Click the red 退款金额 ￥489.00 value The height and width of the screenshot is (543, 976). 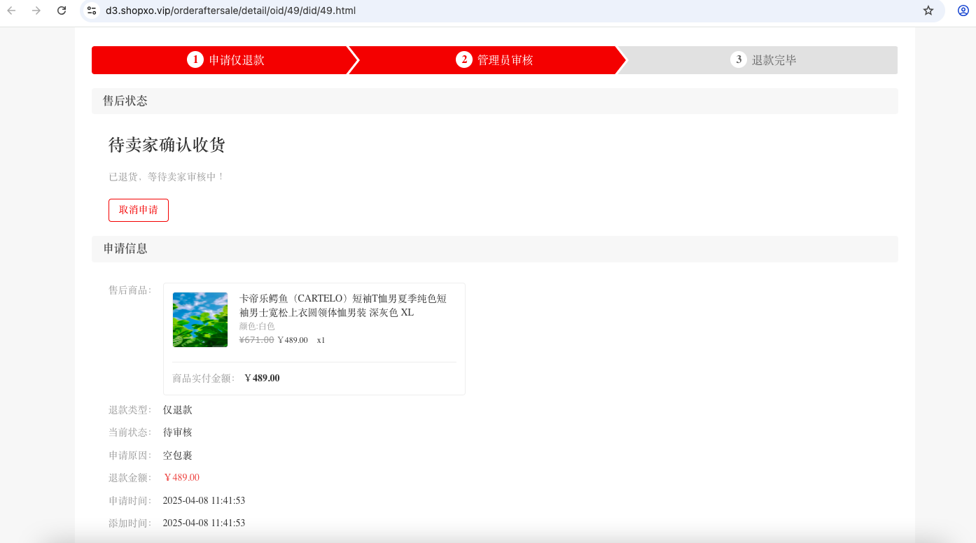(181, 478)
